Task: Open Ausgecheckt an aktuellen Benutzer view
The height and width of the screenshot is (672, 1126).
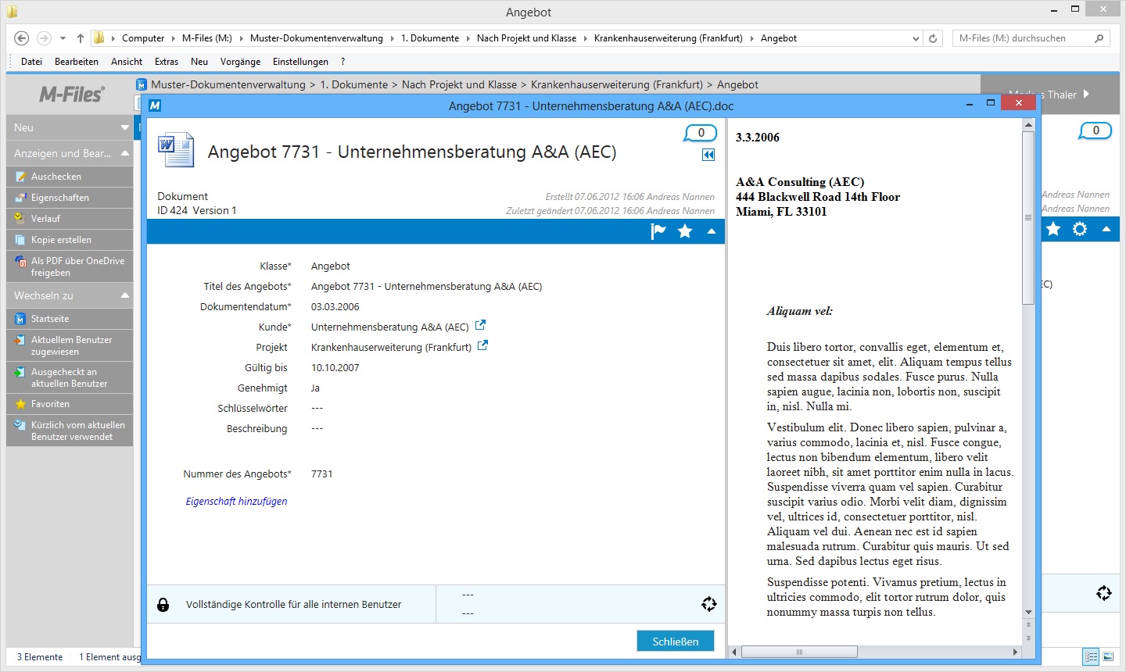Action: (x=70, y=377)
